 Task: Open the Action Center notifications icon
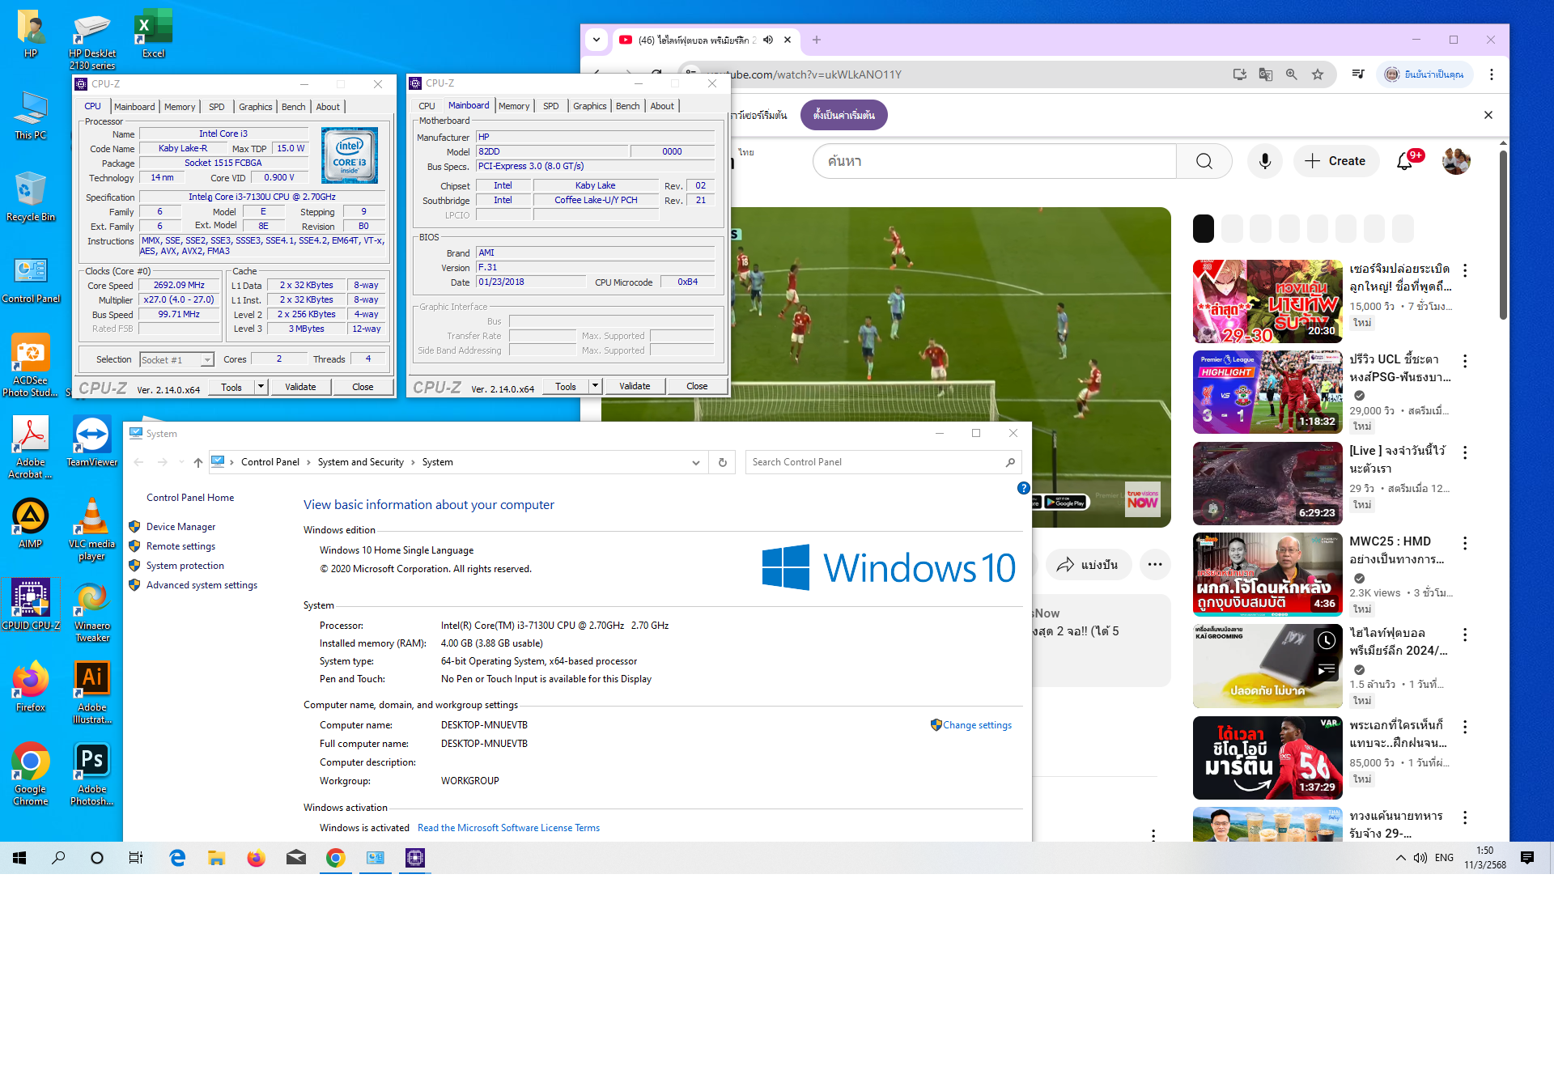click(1527, 858)
